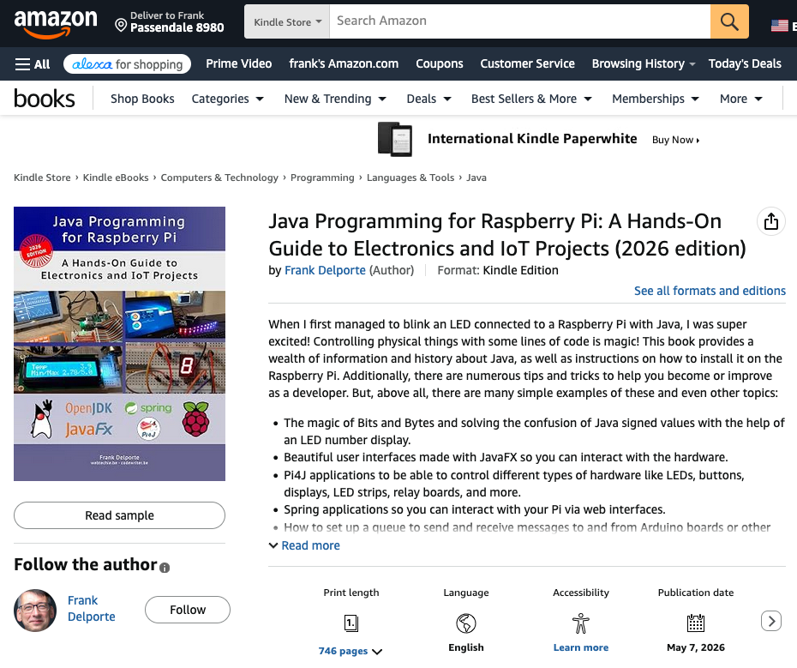Click Frank Delporte name in Follow section
This screenshot has width=797, height=668.
[92, 609]
